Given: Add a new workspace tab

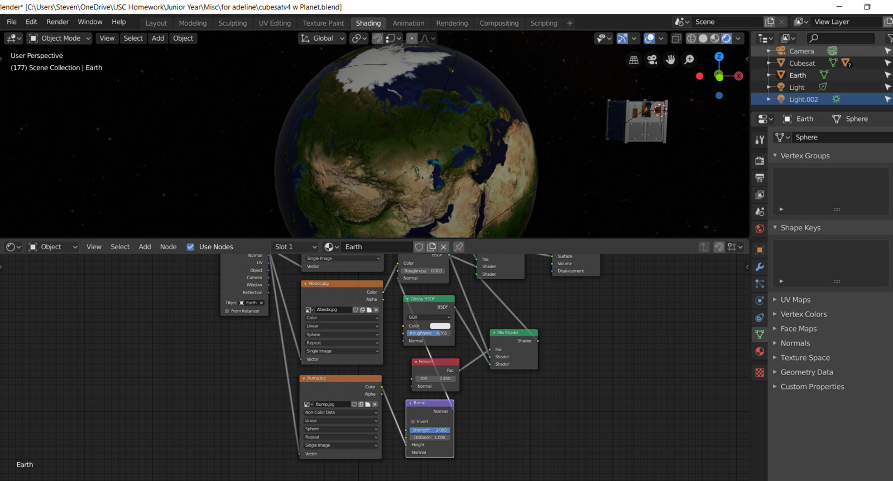Looking at the screenshot, I should pos(570,23).
